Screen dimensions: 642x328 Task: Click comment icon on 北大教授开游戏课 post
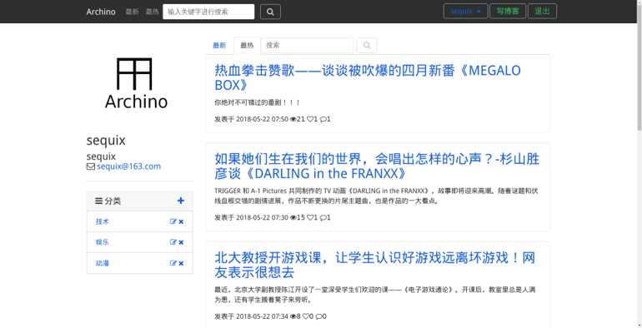tap(318, 316)
